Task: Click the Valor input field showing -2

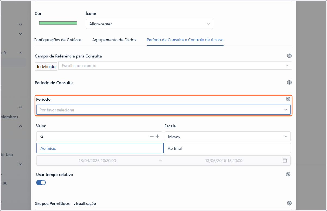Action: pos(93,136)
